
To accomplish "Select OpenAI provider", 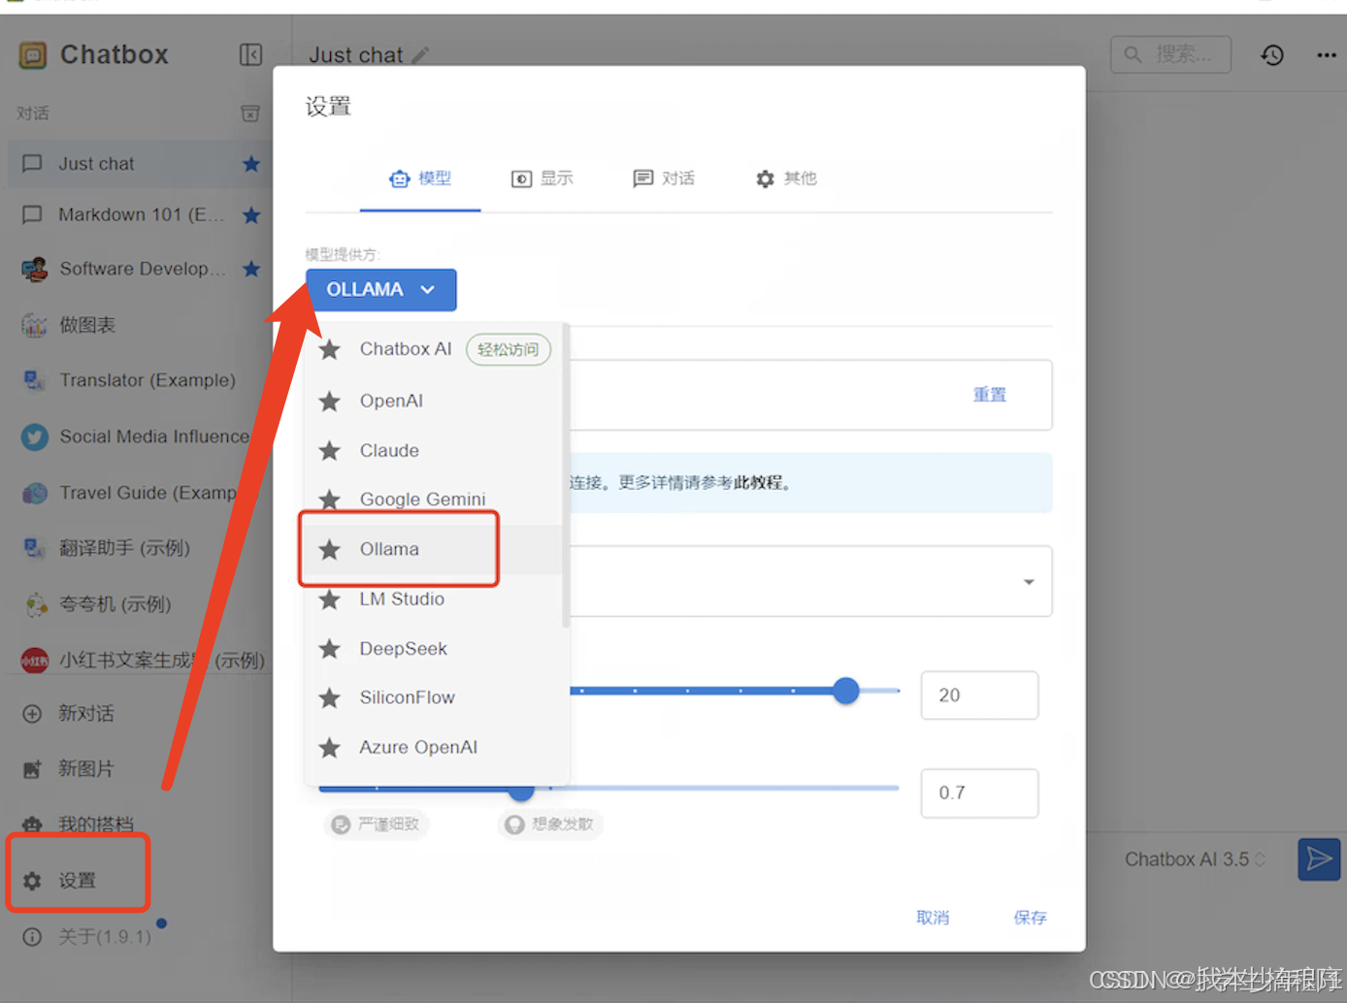I will pos(434,401).
